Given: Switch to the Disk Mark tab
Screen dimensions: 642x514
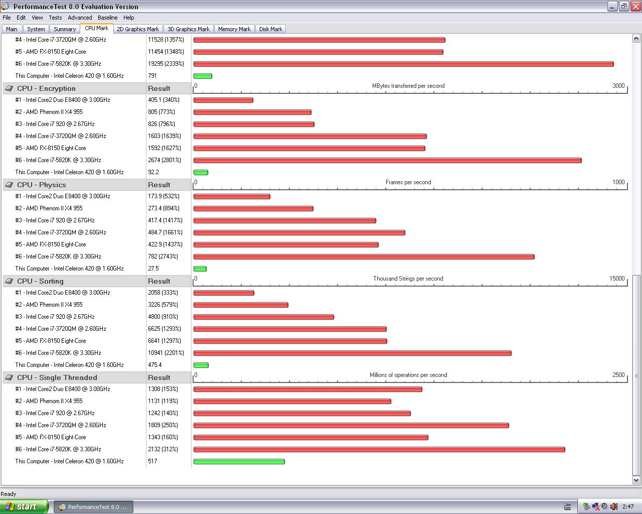Looking at the screenshot, I should tap(271, 29).
